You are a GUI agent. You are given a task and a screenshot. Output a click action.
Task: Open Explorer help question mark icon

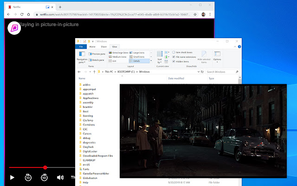239,46
